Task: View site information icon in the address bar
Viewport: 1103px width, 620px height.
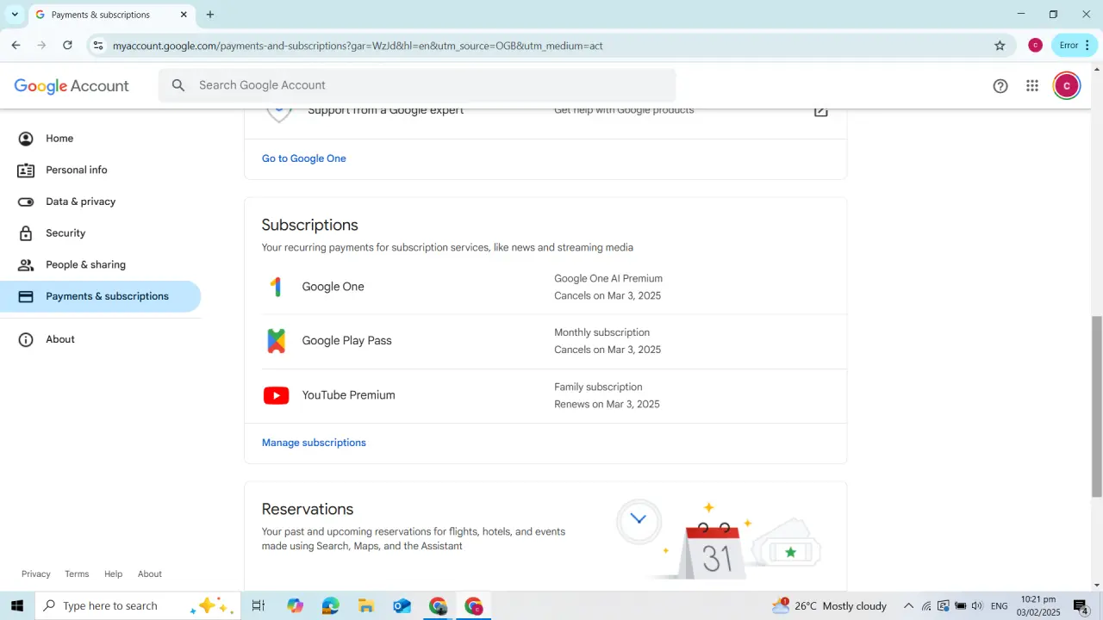Action: [x=98, y=46]
